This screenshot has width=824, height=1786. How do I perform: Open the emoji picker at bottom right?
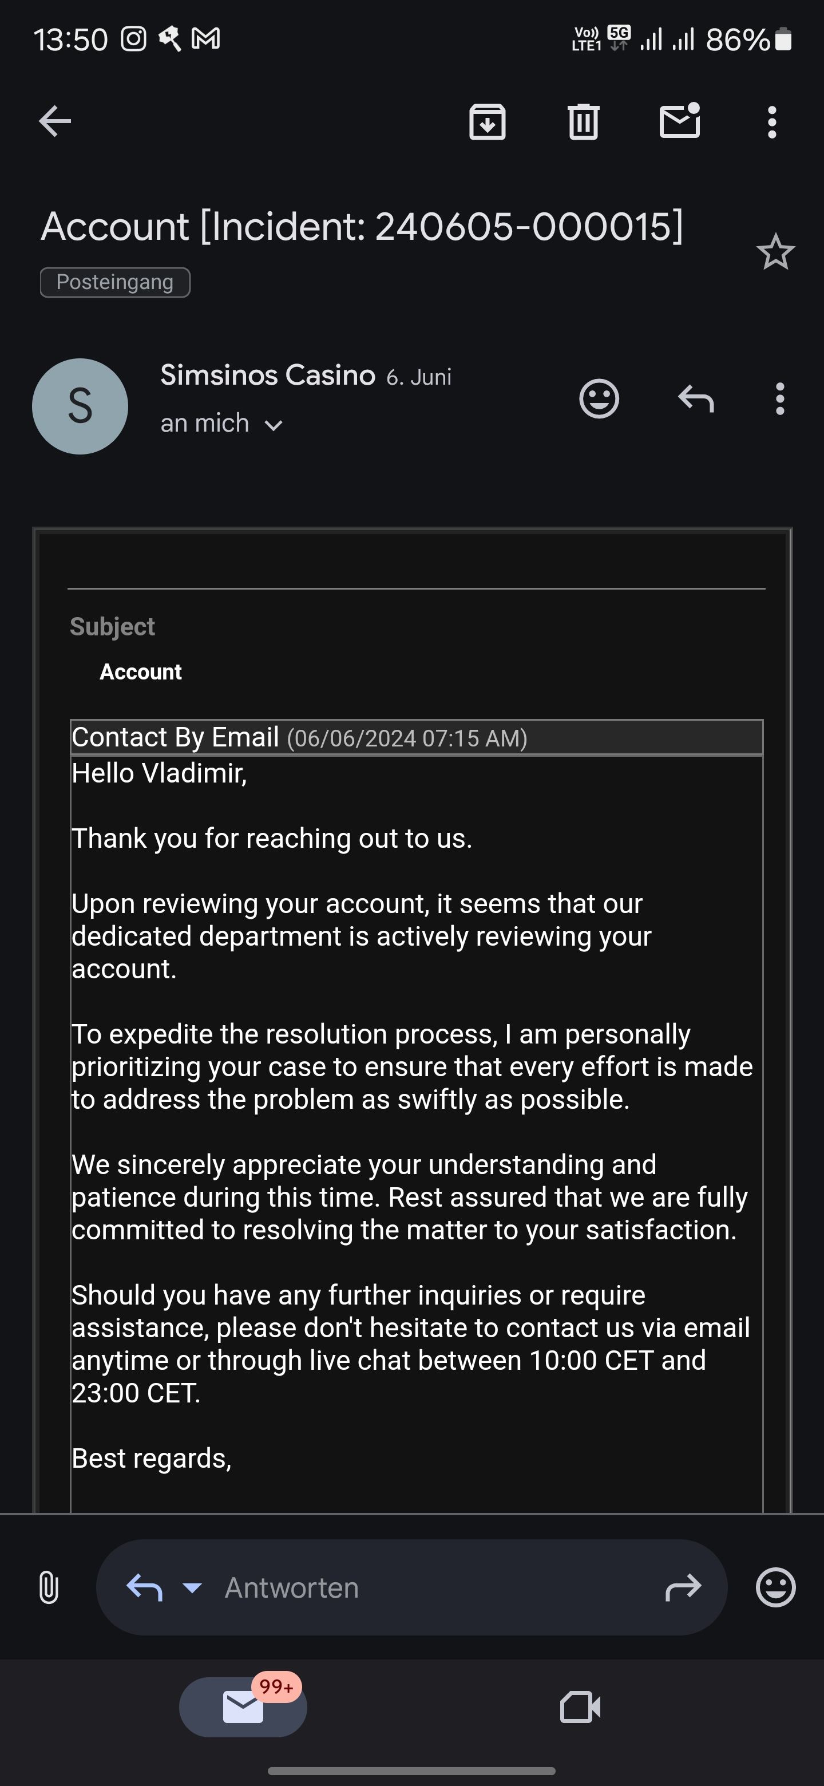click(775, 1588)
